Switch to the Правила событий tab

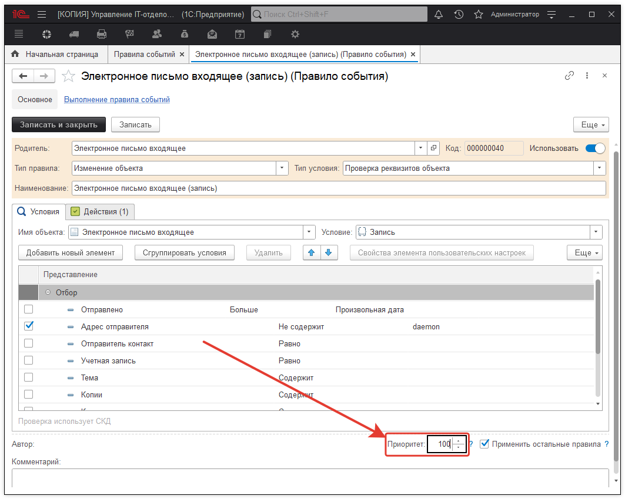click(x=145, y=55)
